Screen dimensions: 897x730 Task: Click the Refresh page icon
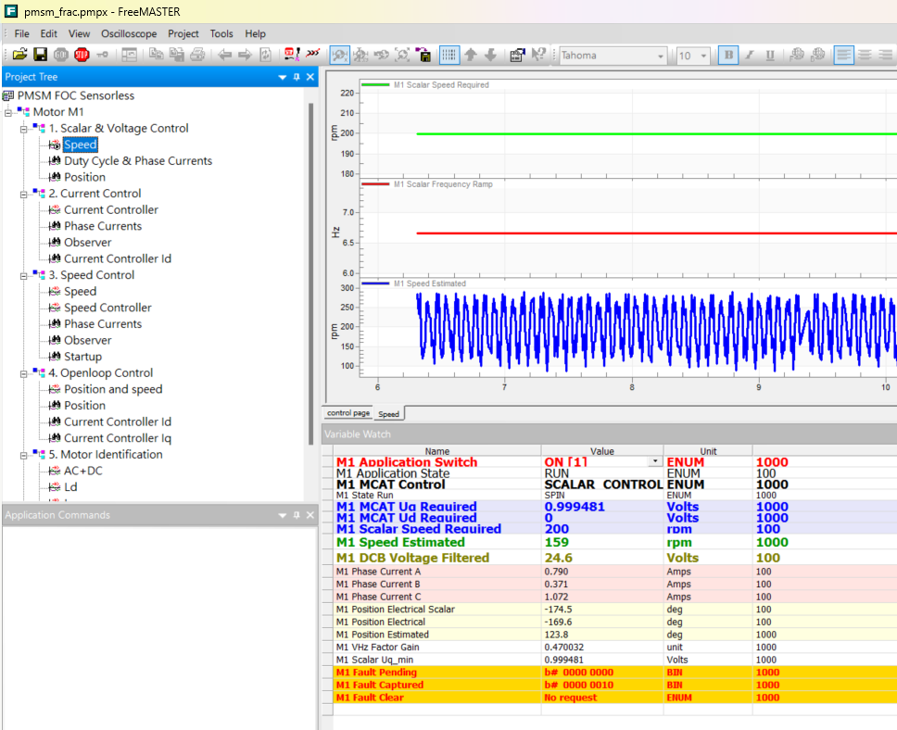click(266, 56)
